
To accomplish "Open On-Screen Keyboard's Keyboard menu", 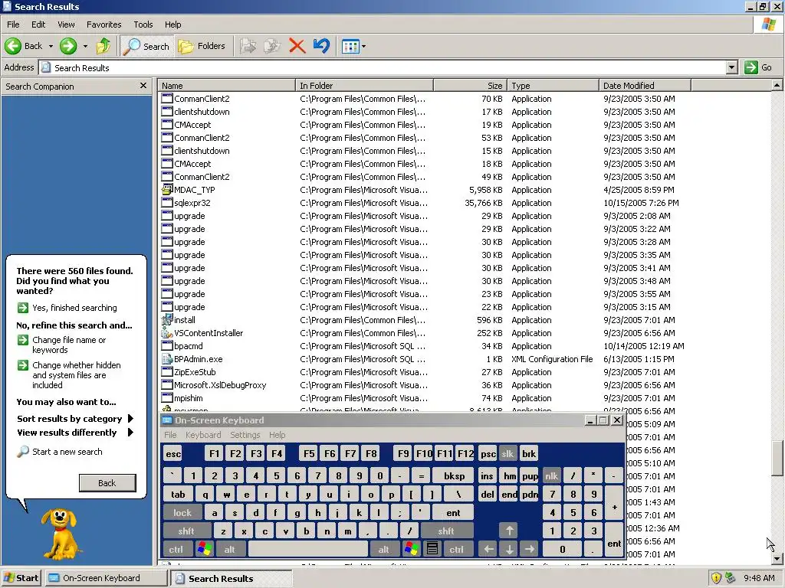I will 203,435.
